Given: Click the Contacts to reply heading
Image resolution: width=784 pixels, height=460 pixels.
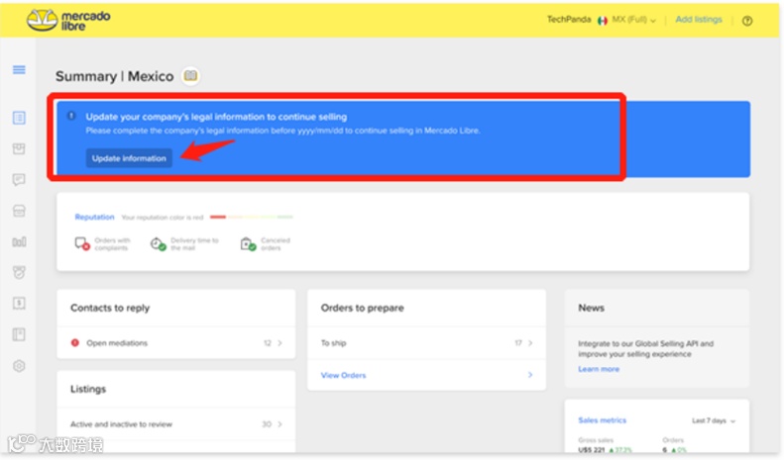Looking at the screenshot, I should tap(110, 308).
